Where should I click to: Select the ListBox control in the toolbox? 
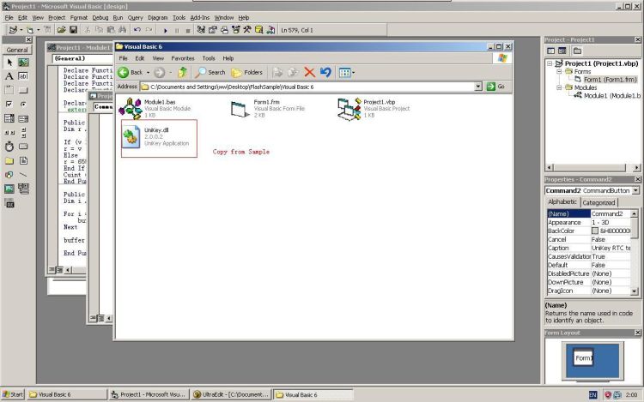[23, 118]
